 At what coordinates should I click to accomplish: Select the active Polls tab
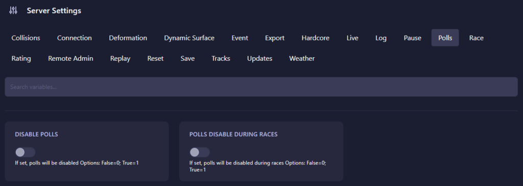[445, 38]
